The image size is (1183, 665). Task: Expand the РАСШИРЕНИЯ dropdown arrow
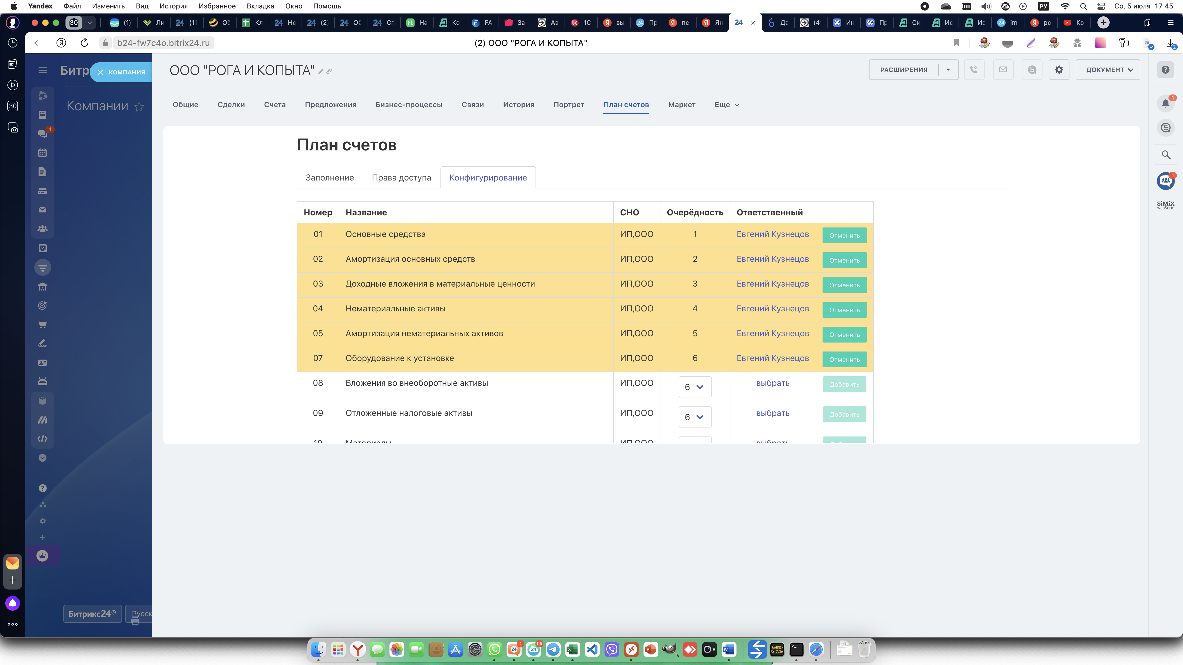[948, 70]
